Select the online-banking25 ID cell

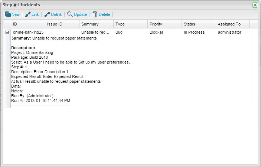tap(28, 33)
